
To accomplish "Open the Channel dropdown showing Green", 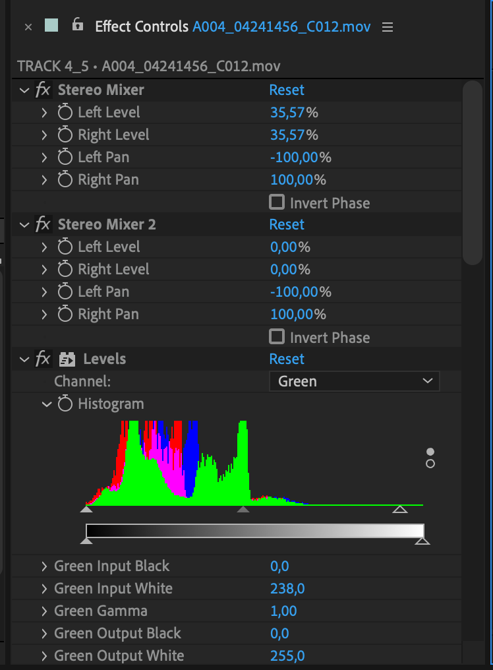I will pos(354,381).
